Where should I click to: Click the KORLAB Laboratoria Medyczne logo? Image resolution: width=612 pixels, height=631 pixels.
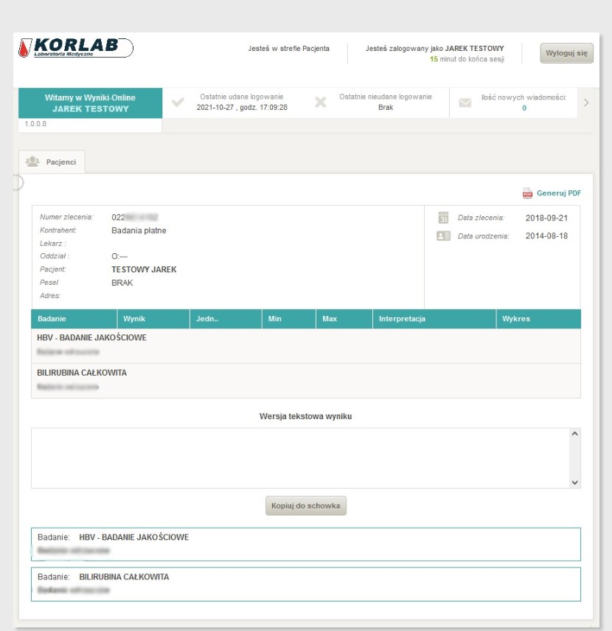(x=70, y=45)
